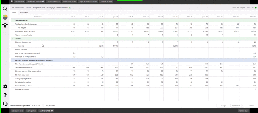258x113 pixels.
Task: Switch to the Grille tab
Action: [x=14, y=13]
